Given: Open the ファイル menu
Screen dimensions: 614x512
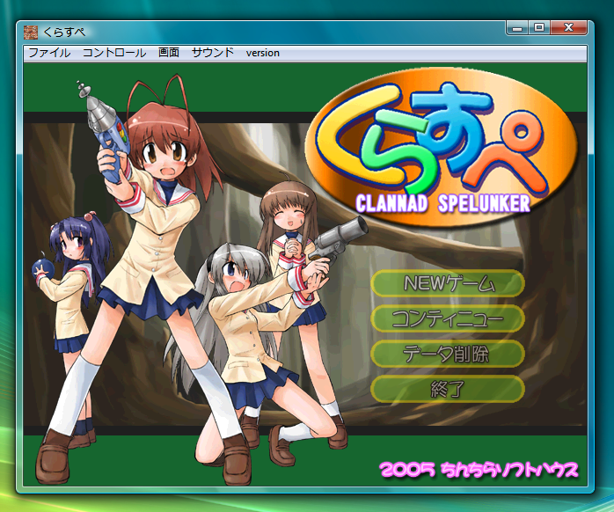Looking at the screenshot, I should pos(49,53).
